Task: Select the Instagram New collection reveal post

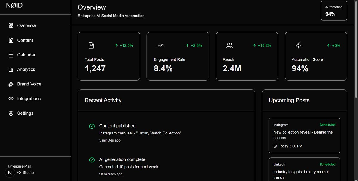Action: coord(305,136)
